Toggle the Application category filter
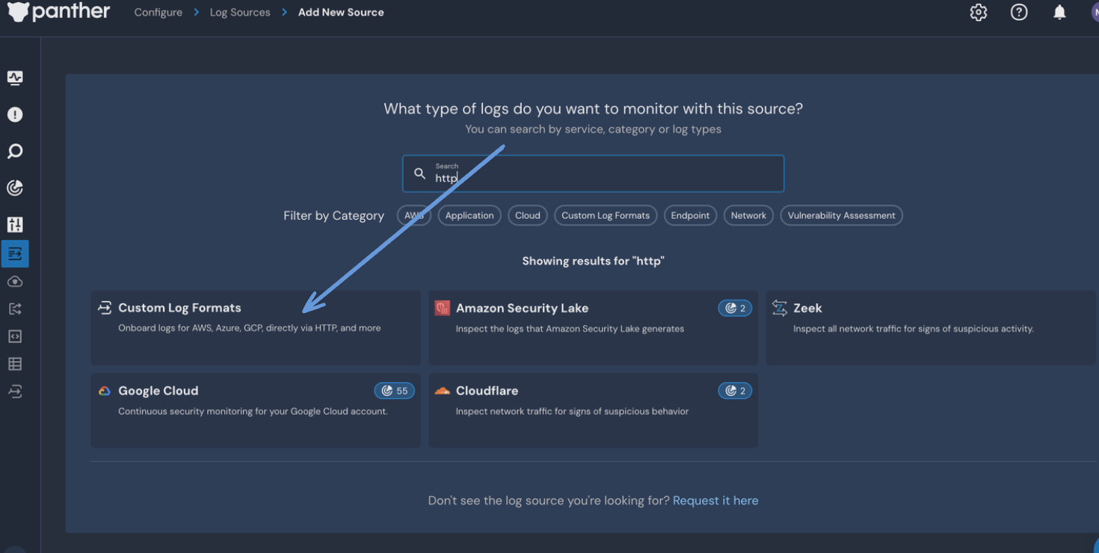Viewport: 1099px width, 553px height. (x=469, y=215)
